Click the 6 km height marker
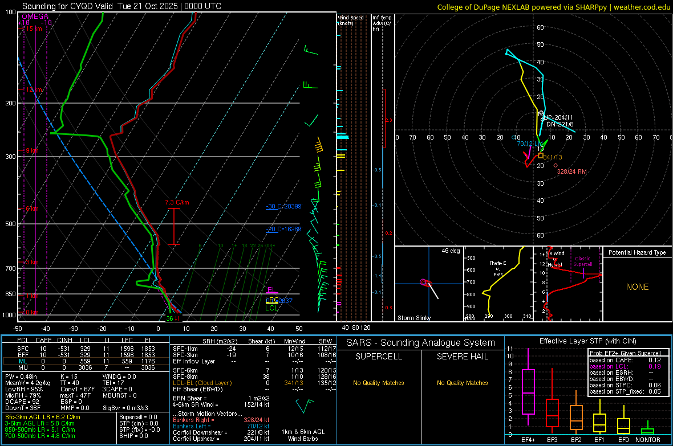 tap(31, 208)
